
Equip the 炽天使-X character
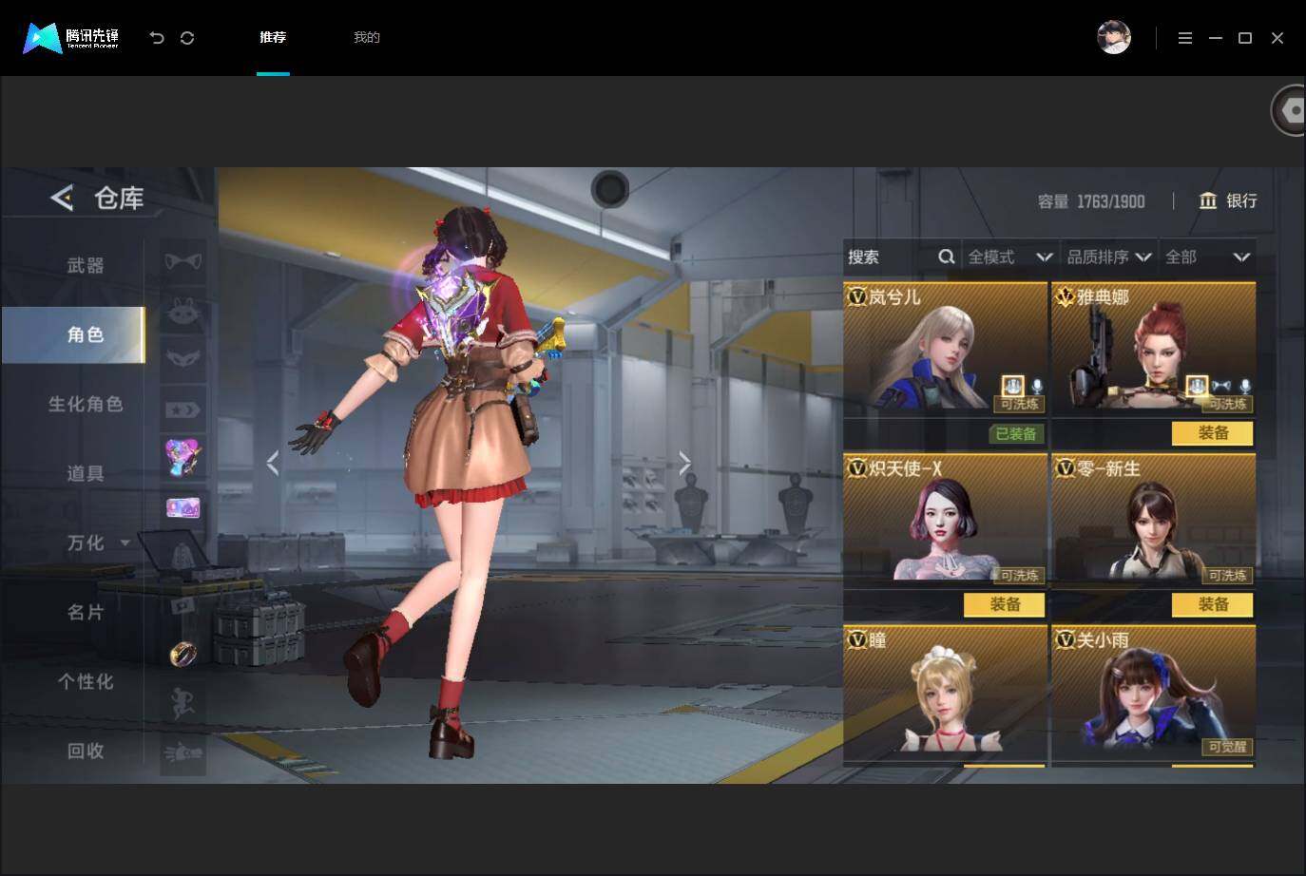pos(1005,604)
